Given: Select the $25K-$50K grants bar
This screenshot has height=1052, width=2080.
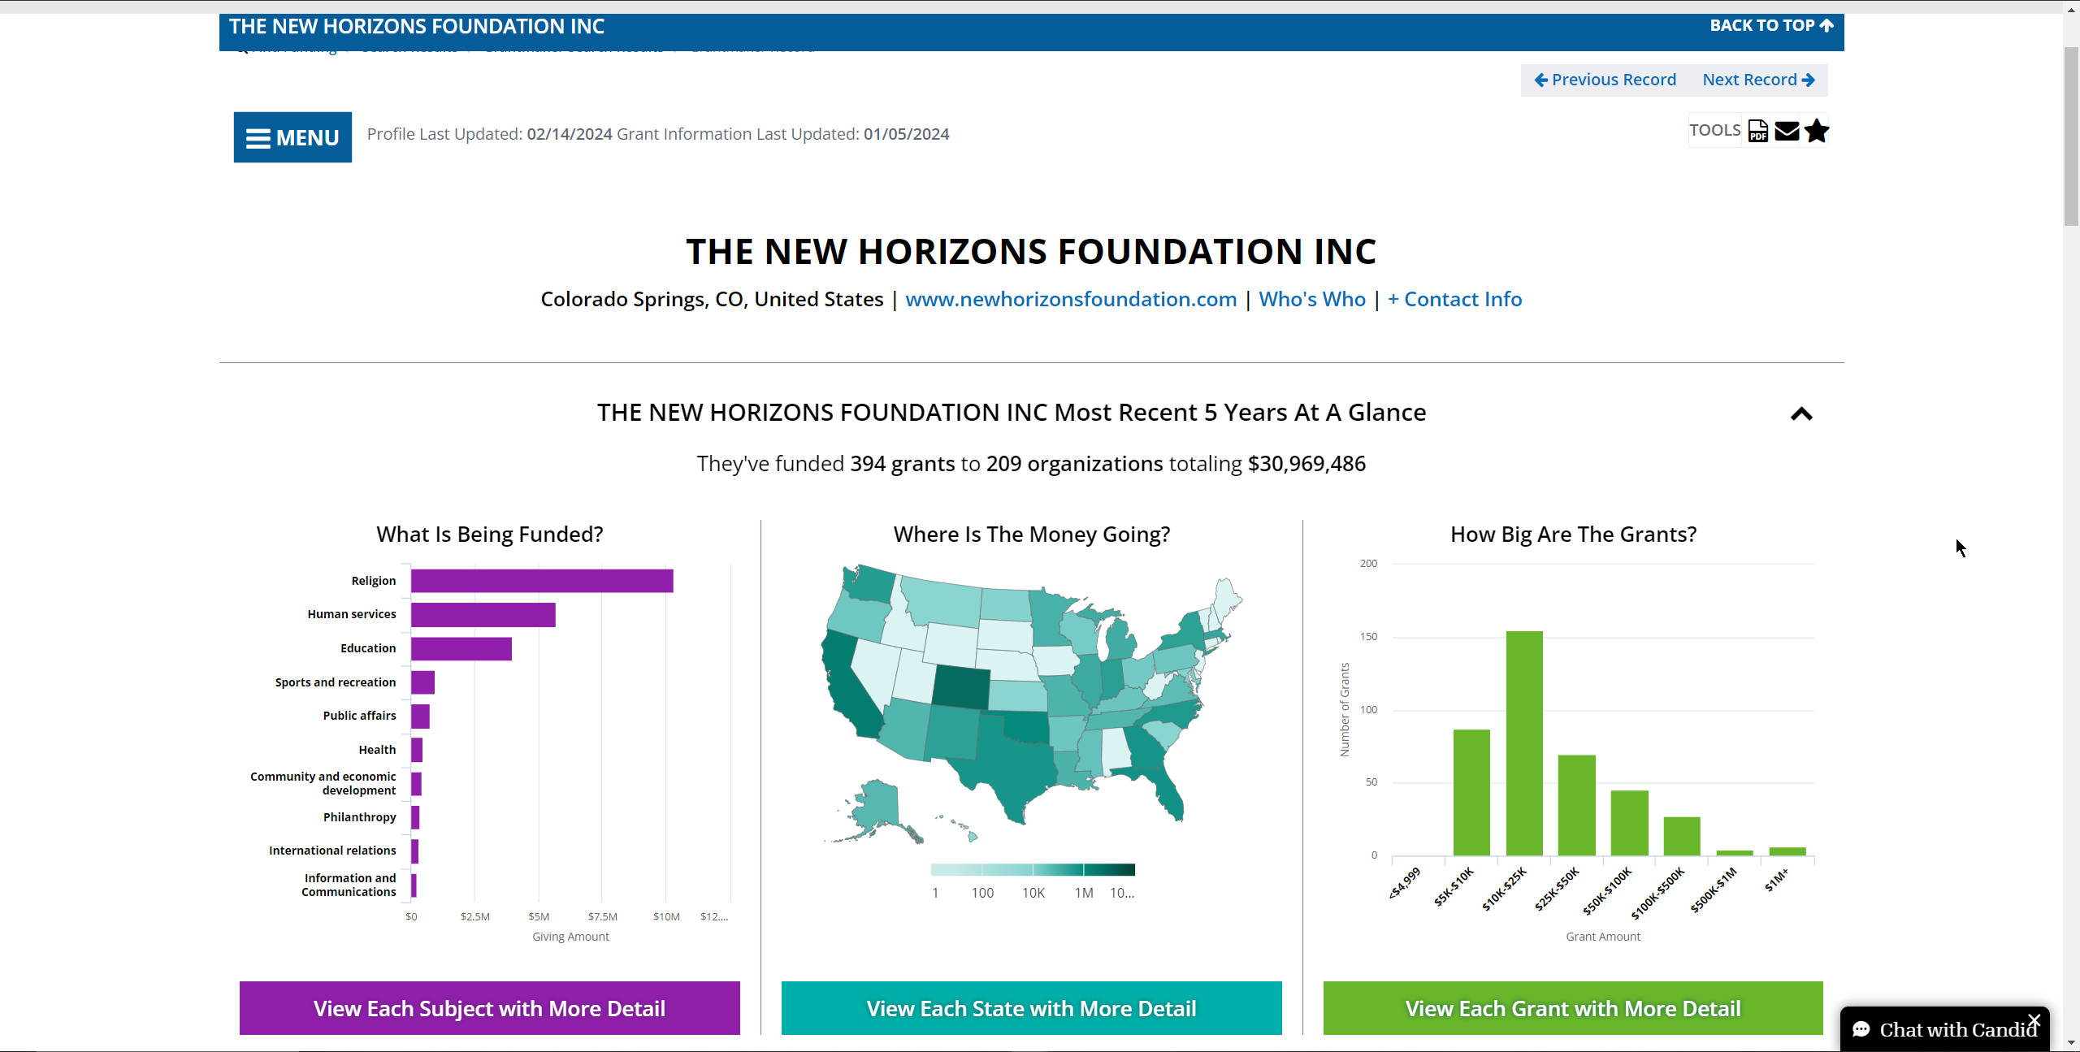Looking at the screenshot, I should (1577, 805).
